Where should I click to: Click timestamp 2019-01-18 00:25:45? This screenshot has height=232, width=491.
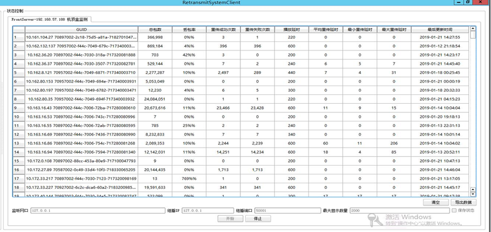coord(440,72)
